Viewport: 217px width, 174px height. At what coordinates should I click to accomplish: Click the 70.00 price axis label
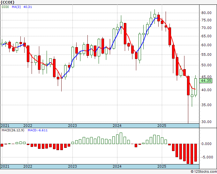[206, 28]
